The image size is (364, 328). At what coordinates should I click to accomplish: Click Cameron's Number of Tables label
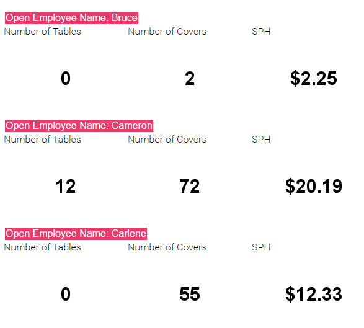pyautogui.click(x=43, y=140)
